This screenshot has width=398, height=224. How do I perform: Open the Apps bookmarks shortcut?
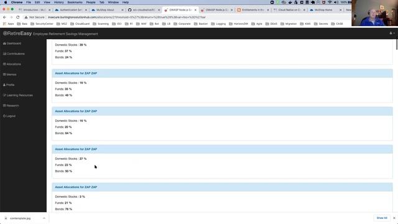coord(9,24)
